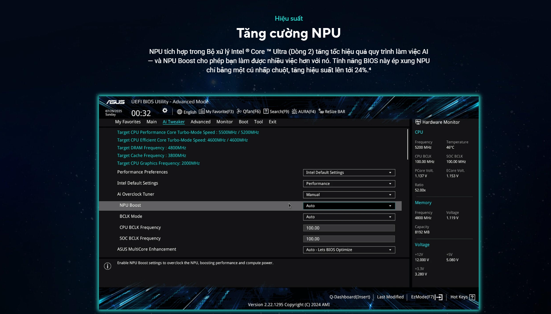Image resolution: width=551 pixels, height=314 pixels.
Task: Click the ASUS logo in the BIOS header
Action: (x=116, y=102)
